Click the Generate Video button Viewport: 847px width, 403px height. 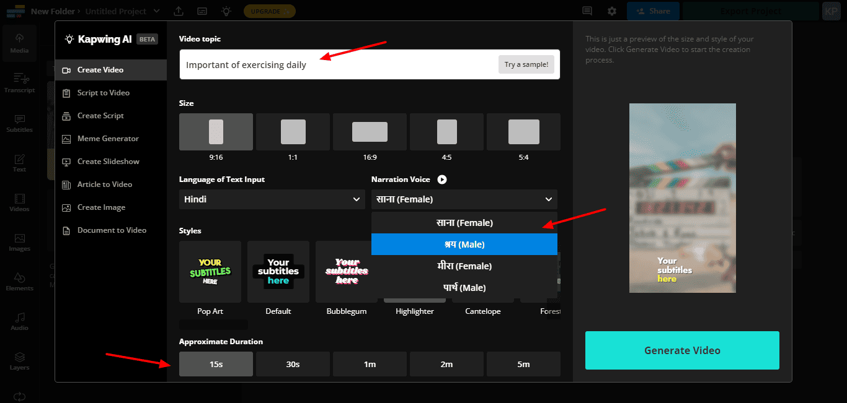pyautogui.click(x=681, y=350)
